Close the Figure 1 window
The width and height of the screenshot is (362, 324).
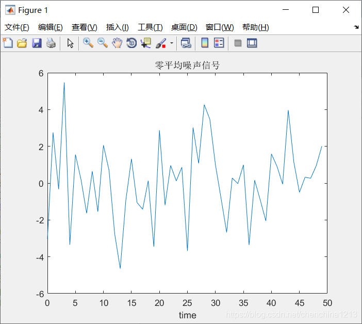[346, 10]
